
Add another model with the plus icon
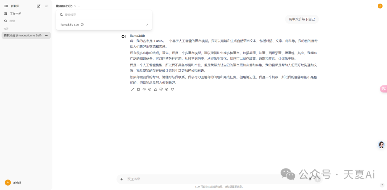[x=79, y=6]
